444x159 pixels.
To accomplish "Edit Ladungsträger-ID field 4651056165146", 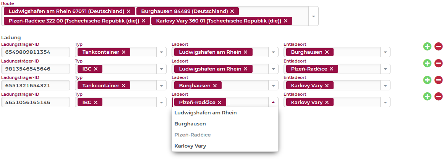I will pos(36,102).
